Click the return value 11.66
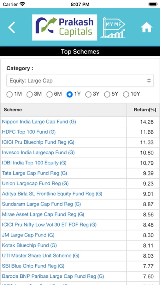Screen dimensions: 160x285 [x=147, y=132]
